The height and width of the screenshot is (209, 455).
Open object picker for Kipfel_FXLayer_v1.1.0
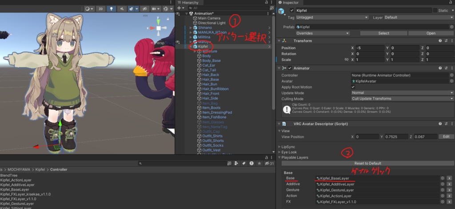coord(443,202)
